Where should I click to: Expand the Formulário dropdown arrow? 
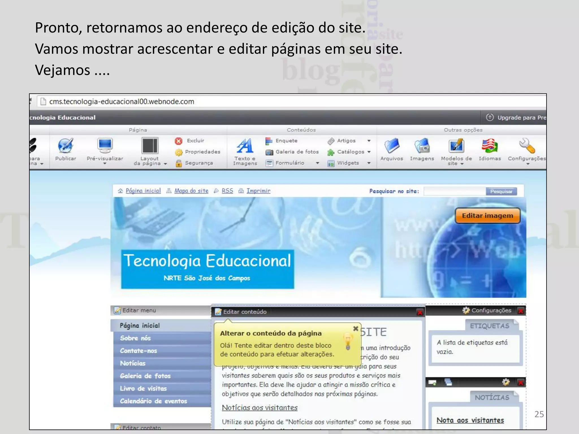coord(317,163)
